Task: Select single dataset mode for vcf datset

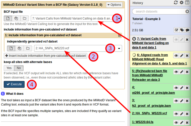Action: (11, 48)
